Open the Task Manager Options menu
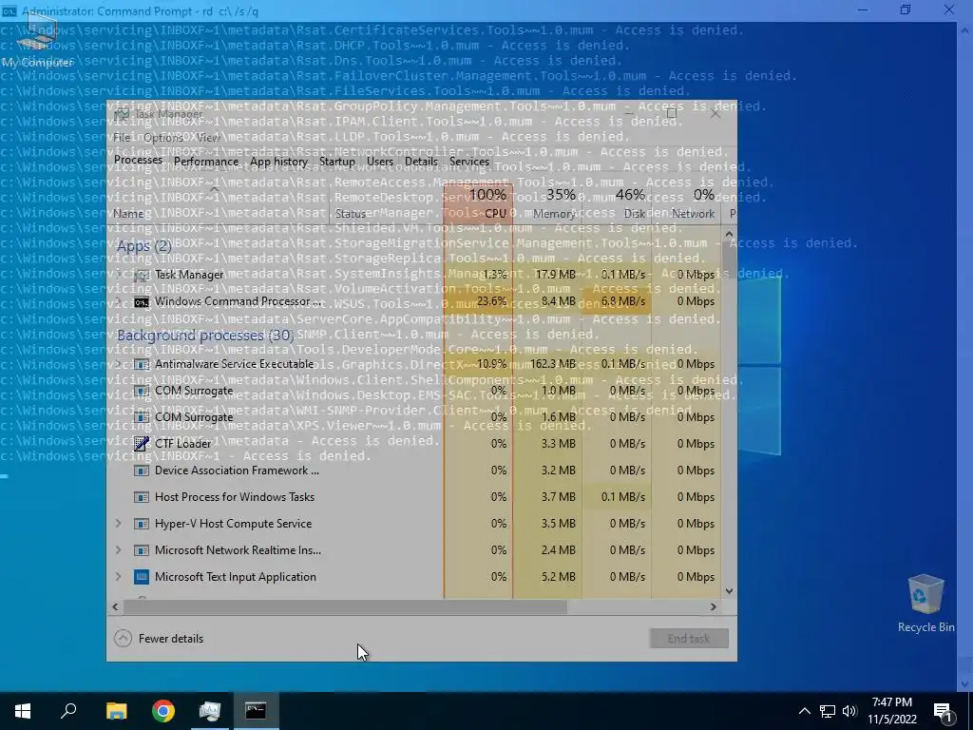 pos(163,137)
